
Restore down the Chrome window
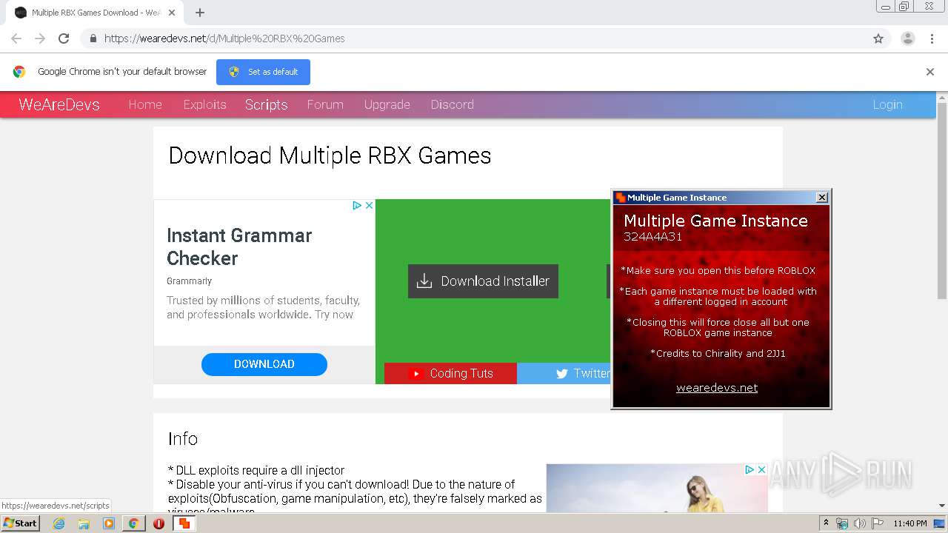(904, 7)
